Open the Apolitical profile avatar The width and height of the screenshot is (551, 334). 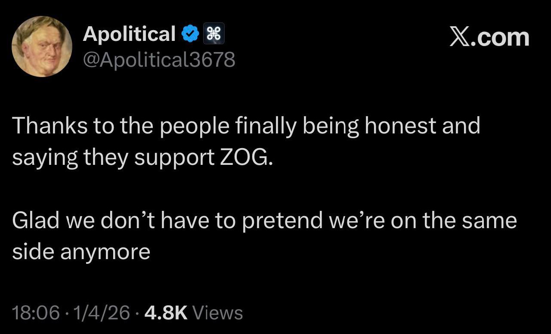[x=42, y=47]
